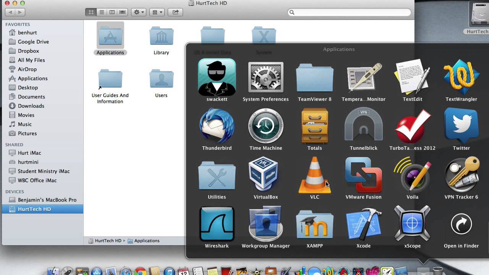Click the Finder search field
489x275 pixels.
349,12
